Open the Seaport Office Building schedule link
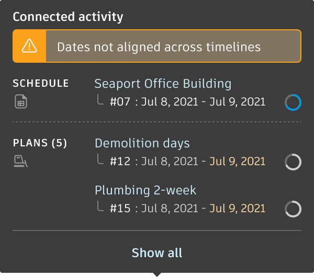Viewport: 314px width, 277px height. (163, 84)
